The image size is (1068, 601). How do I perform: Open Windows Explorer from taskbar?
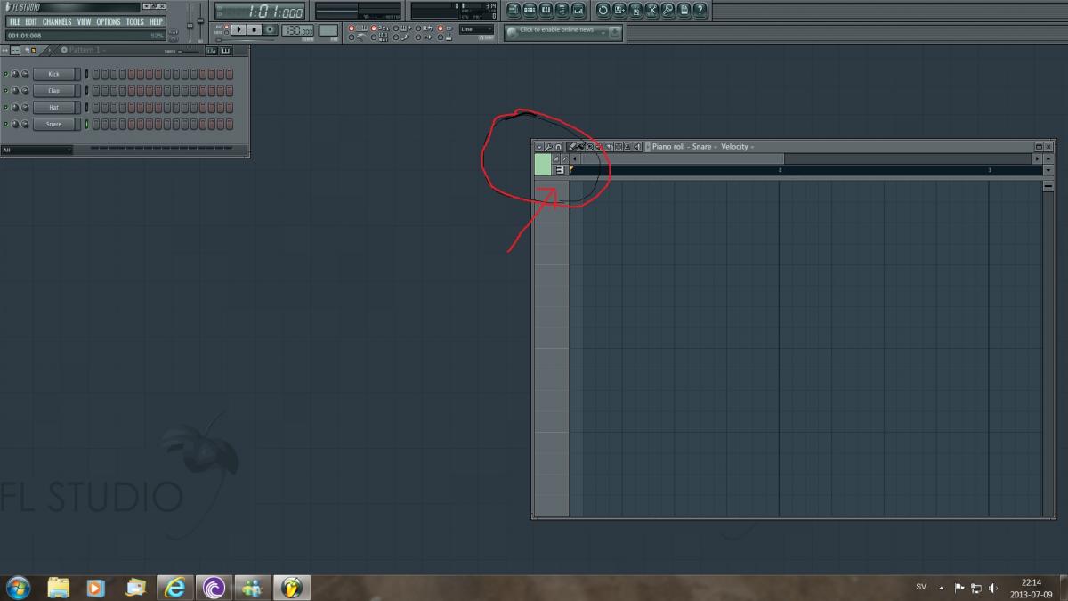pos(59,588)
